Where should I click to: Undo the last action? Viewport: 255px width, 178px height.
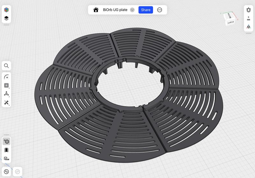[6, 172]
